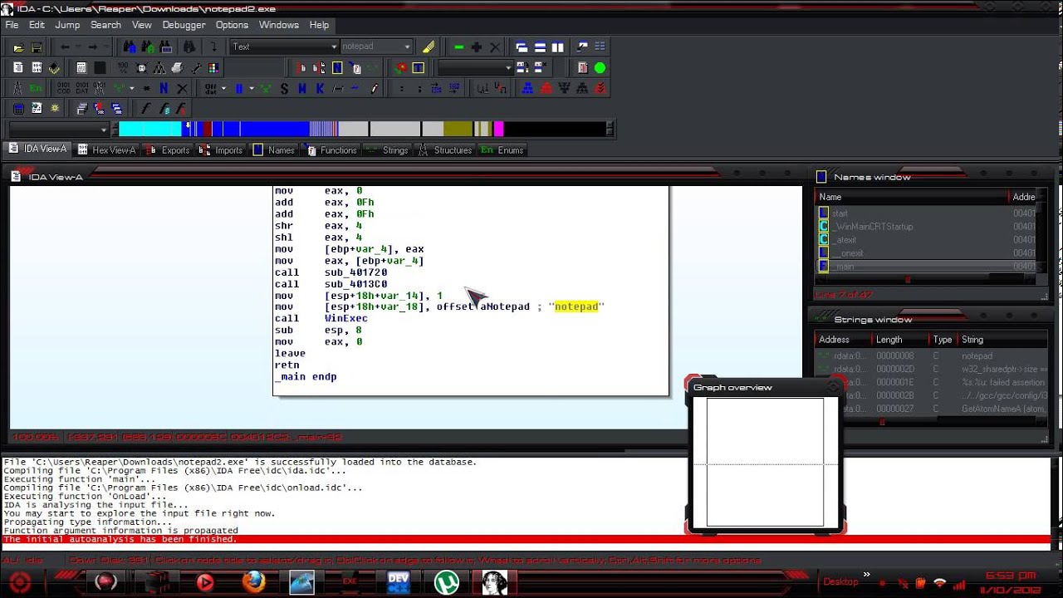Click the 0101 DAT data conversion icon
This screenshot has height=598, width=1063.
(x=81, y=88)
